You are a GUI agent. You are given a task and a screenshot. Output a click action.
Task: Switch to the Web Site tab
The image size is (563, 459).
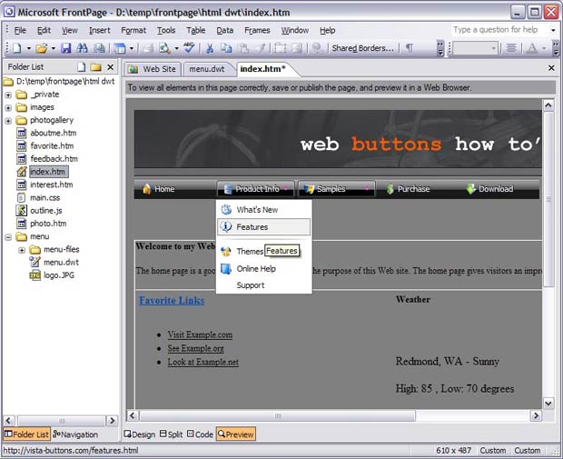153,69
